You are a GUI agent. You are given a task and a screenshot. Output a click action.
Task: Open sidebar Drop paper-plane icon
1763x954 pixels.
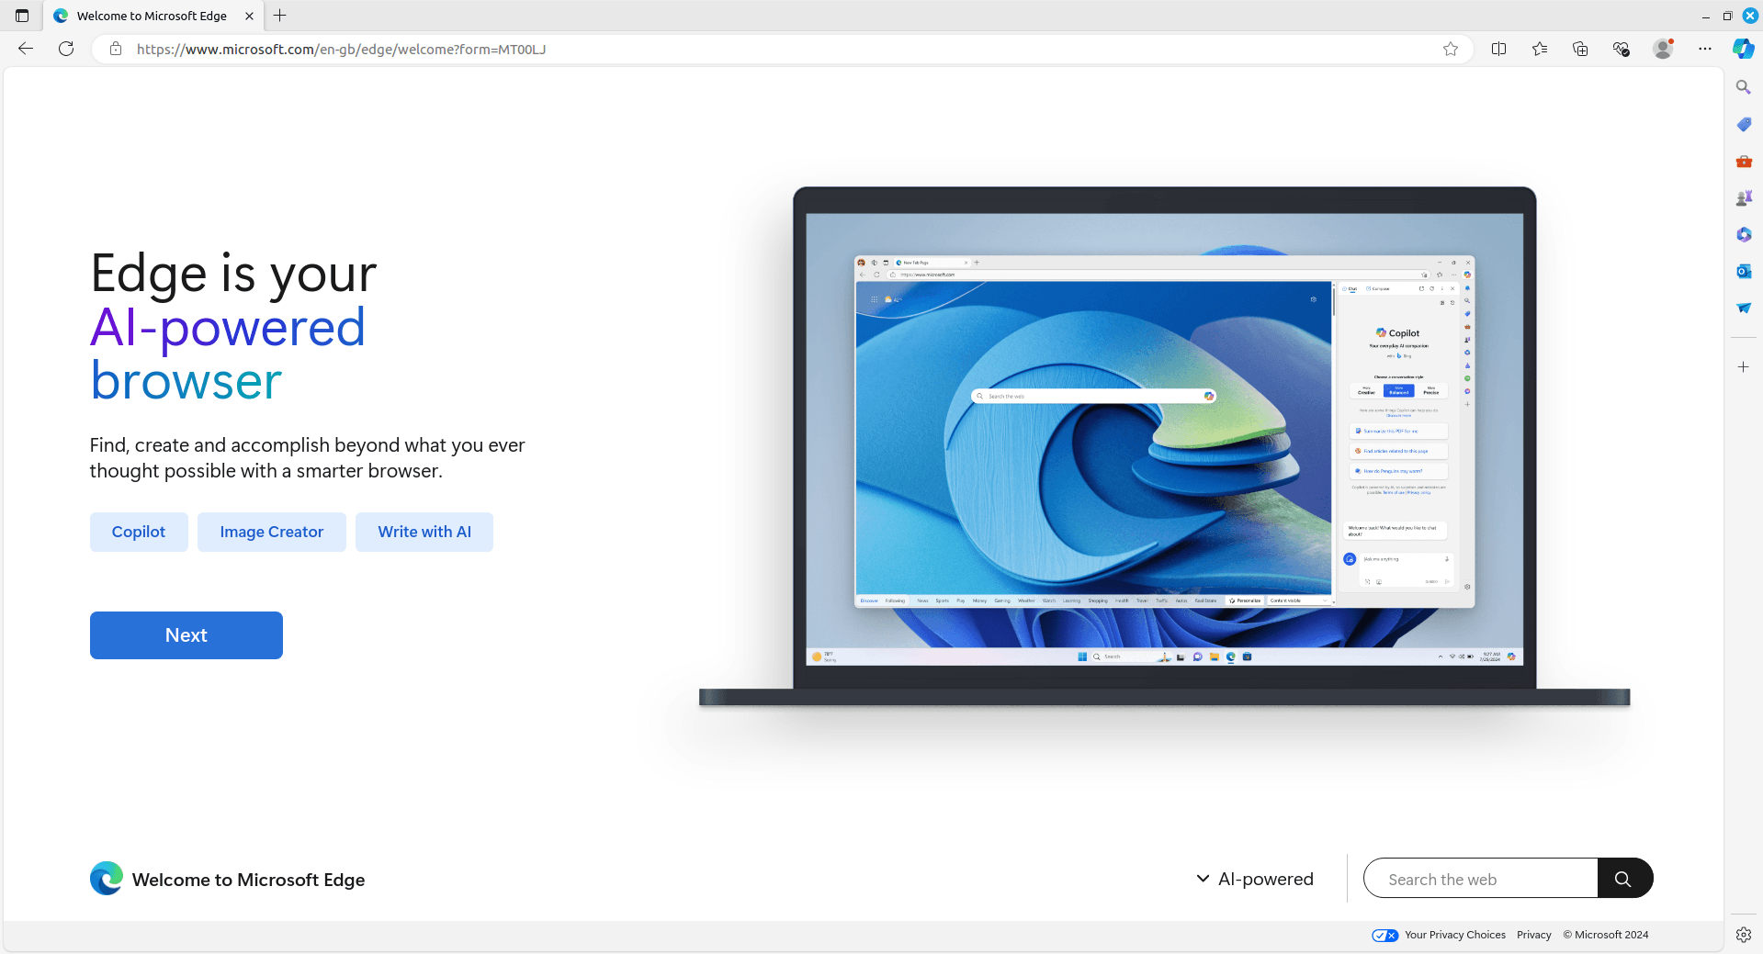coord(1744,308)
